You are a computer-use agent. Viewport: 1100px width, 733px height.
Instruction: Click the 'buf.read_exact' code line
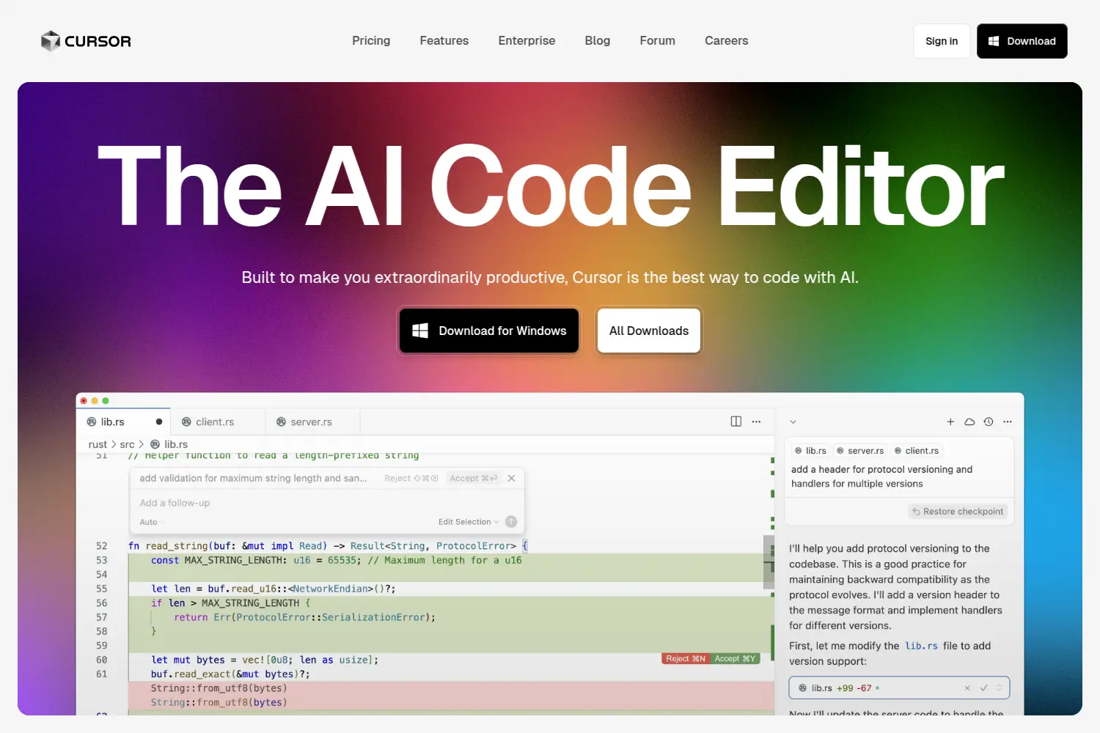[230, 674]
